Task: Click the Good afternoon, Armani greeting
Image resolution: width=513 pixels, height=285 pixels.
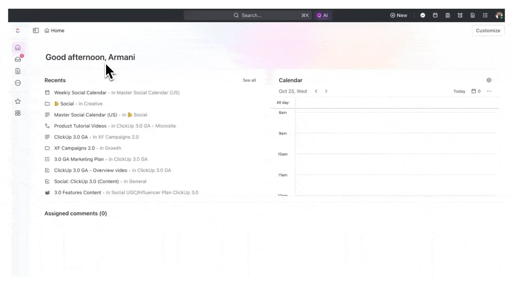Action: tap(90, 57)
